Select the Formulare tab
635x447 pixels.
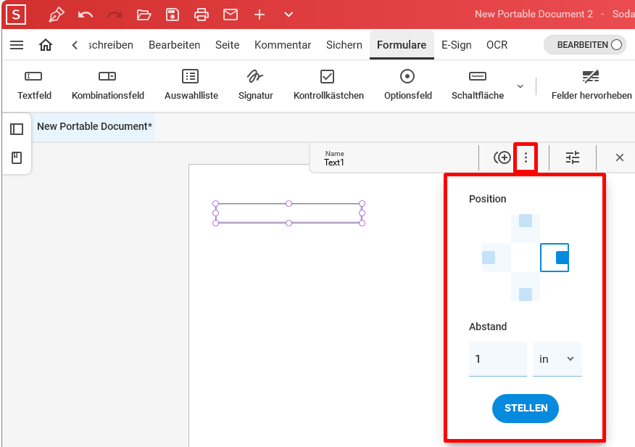pos(402,45)
